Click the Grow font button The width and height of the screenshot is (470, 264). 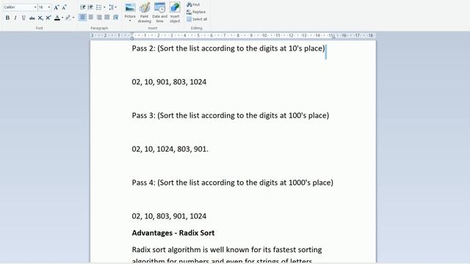[x=56, y=7]
